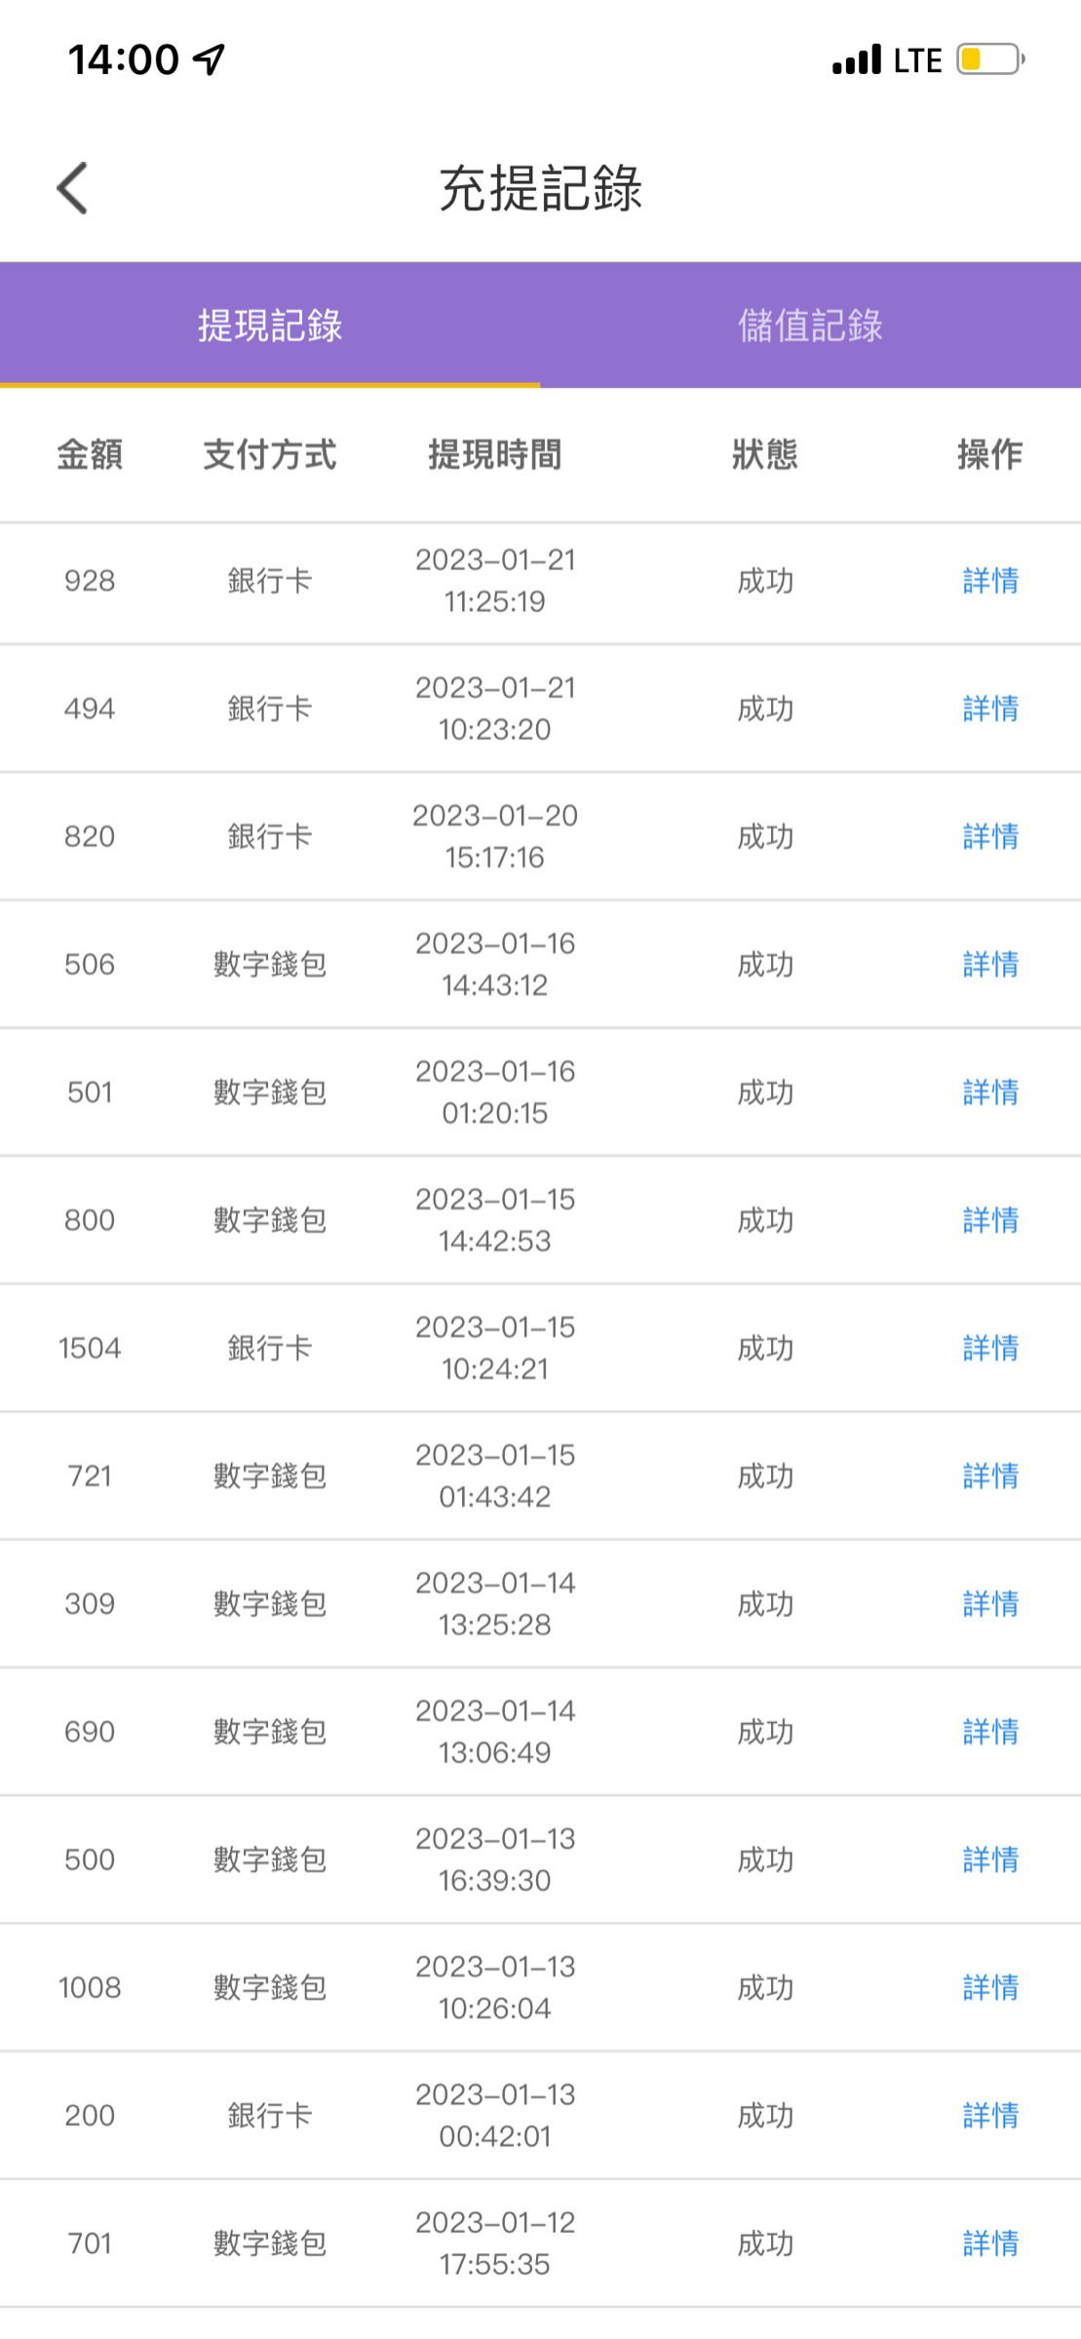
Task: Select the 提現記錄 tab
Action: (270, 326)
